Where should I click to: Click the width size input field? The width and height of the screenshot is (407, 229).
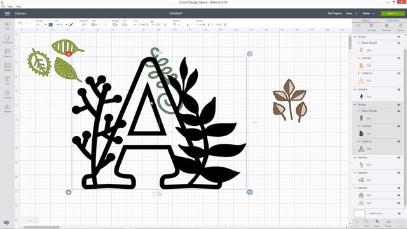141,25
